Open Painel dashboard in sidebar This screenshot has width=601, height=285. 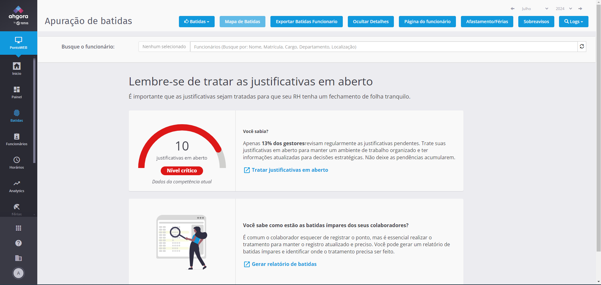coord(17,92)
